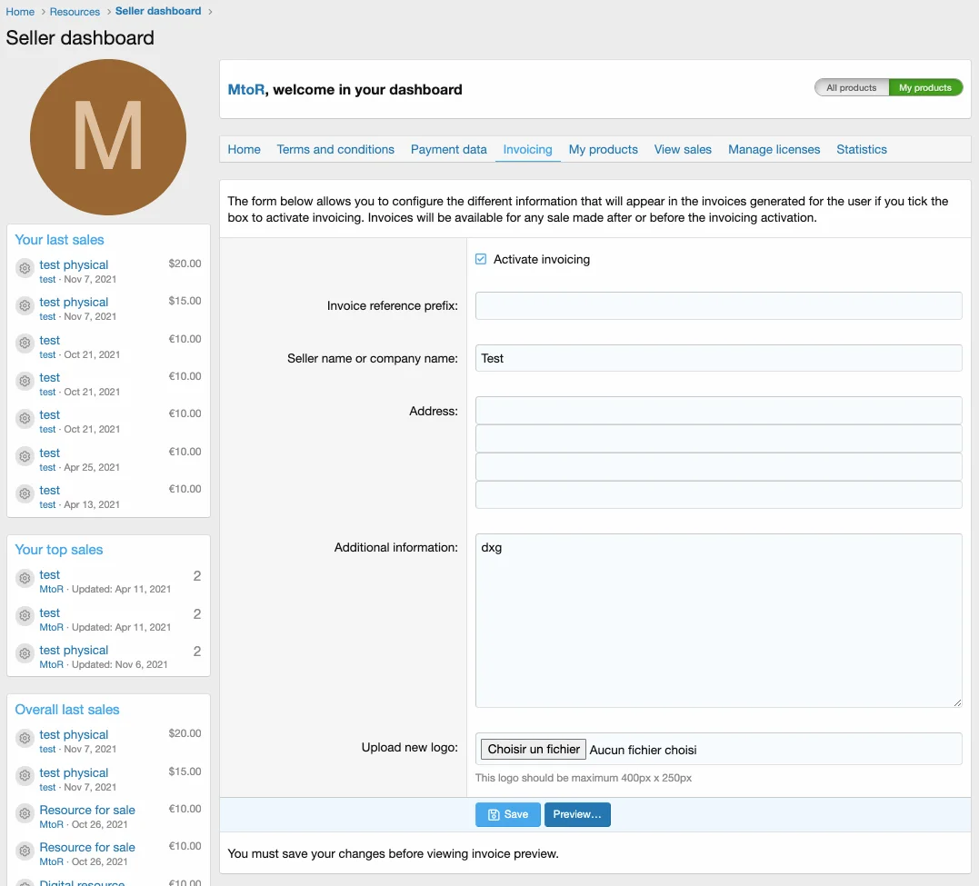Click 'Aucun fichier choisi' file status text
979x886 pixels.
tap(643, 750)
